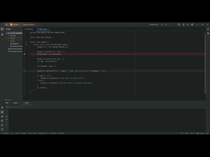Click run gutter icon beside class Basics
The image size is (210, 157).
coord(27,42)
